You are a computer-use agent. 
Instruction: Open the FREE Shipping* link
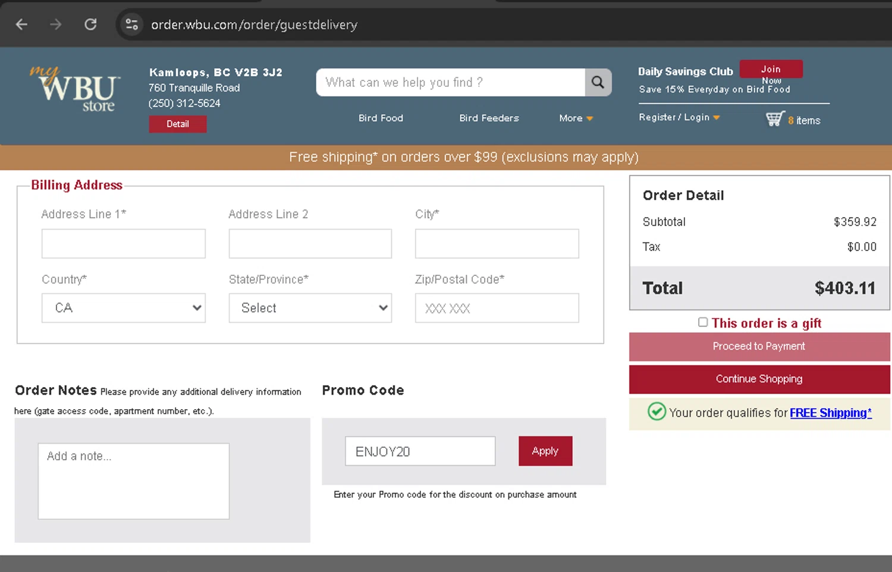pos(831,413)
